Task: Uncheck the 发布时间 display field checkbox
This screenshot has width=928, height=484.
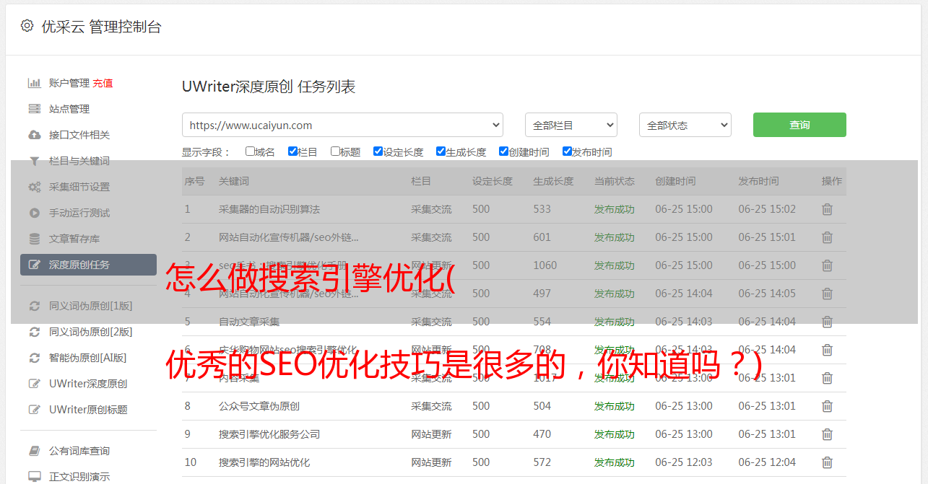Action: pyautogui.click(x=567, y=151)
